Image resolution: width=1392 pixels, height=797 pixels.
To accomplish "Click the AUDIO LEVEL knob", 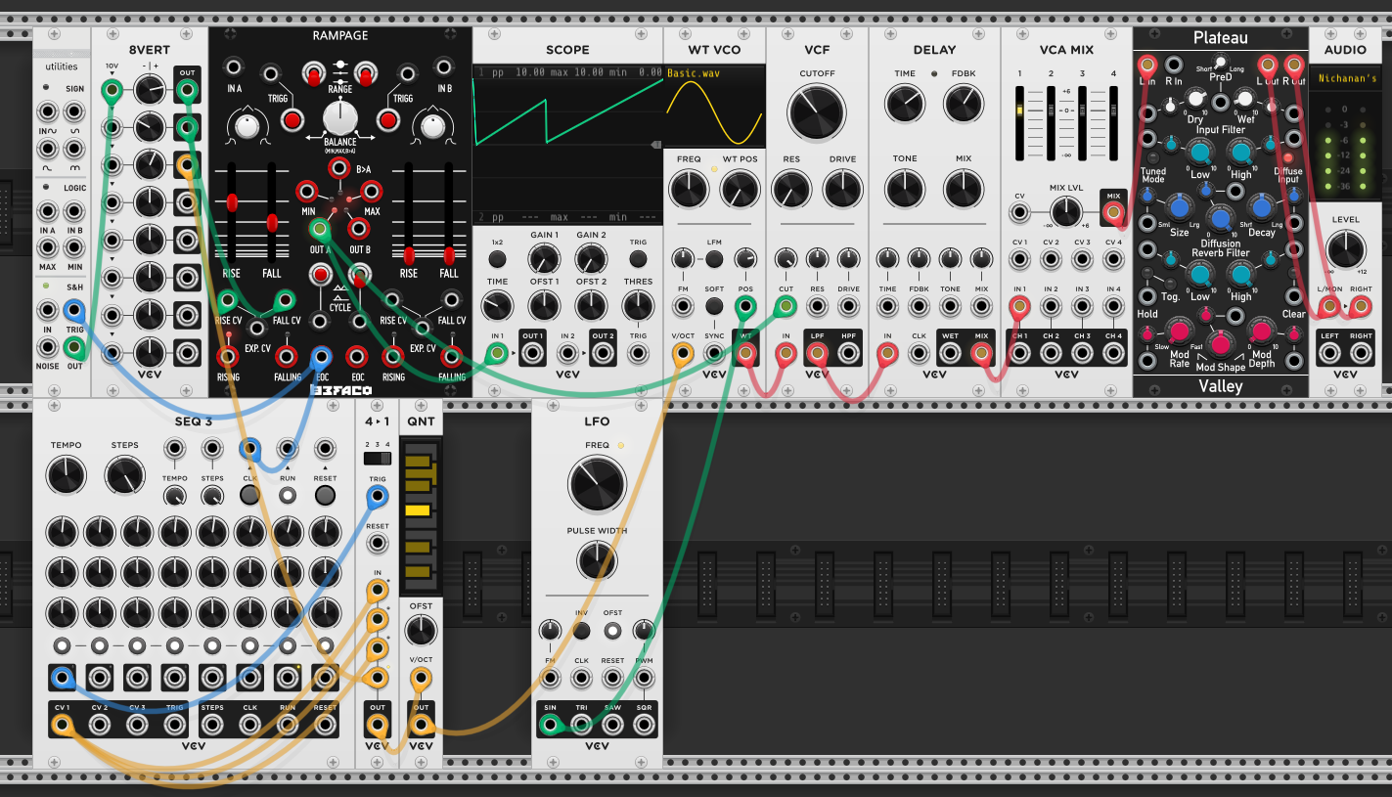I will click(x=1345, y=249).
